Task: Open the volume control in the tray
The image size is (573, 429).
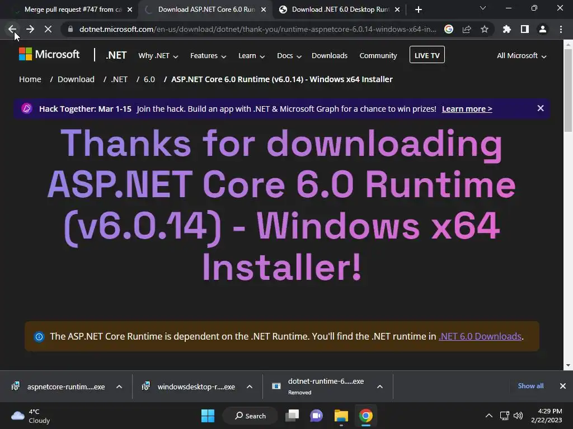Action: pyautogui.click(x=518, y=416)
